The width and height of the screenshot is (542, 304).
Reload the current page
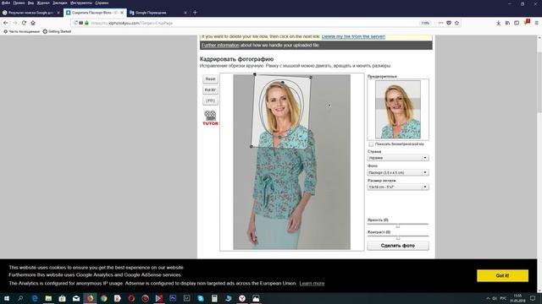pyautogui.click(x=24, y=23)
